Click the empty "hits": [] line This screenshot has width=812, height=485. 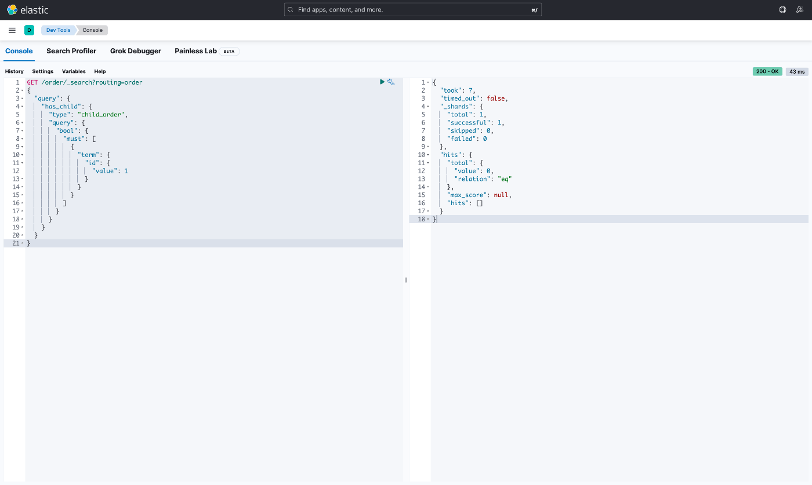[x=465, y=203]
